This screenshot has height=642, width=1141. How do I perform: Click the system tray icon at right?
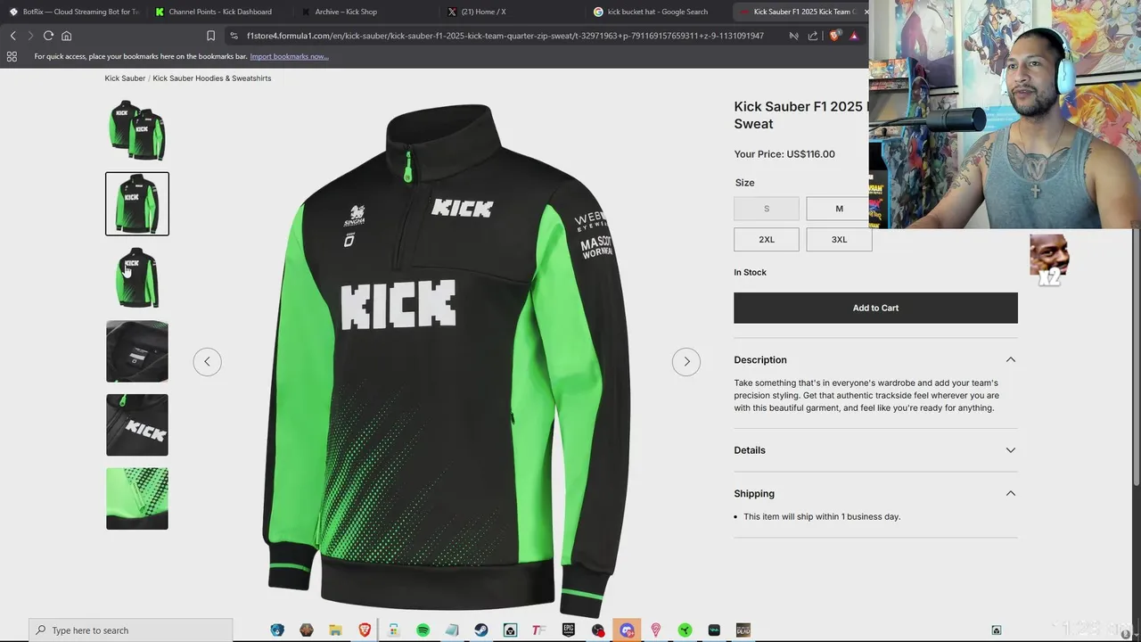(997, 630)
